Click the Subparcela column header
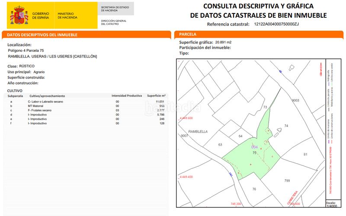Image resolution: width=346 pixels, height=216 pixels. [15, 96]
